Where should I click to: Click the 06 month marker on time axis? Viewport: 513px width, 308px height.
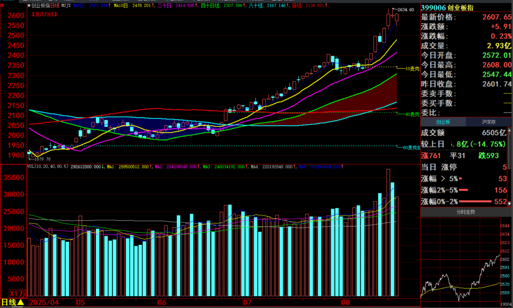click(x=162, y=303)
